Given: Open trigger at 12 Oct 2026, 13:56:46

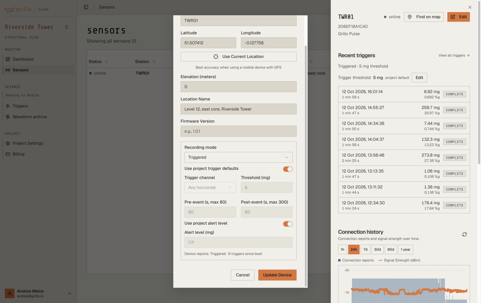Looking at the screenshot, I should pos(404,158).
